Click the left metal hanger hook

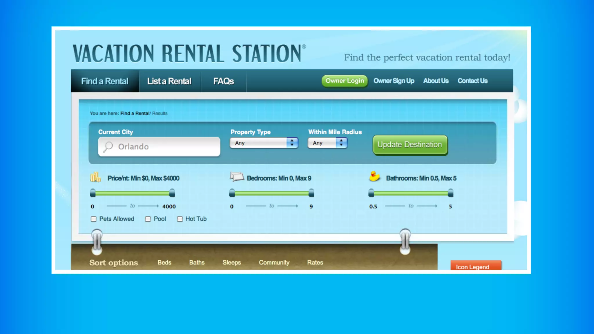point(97,242)
